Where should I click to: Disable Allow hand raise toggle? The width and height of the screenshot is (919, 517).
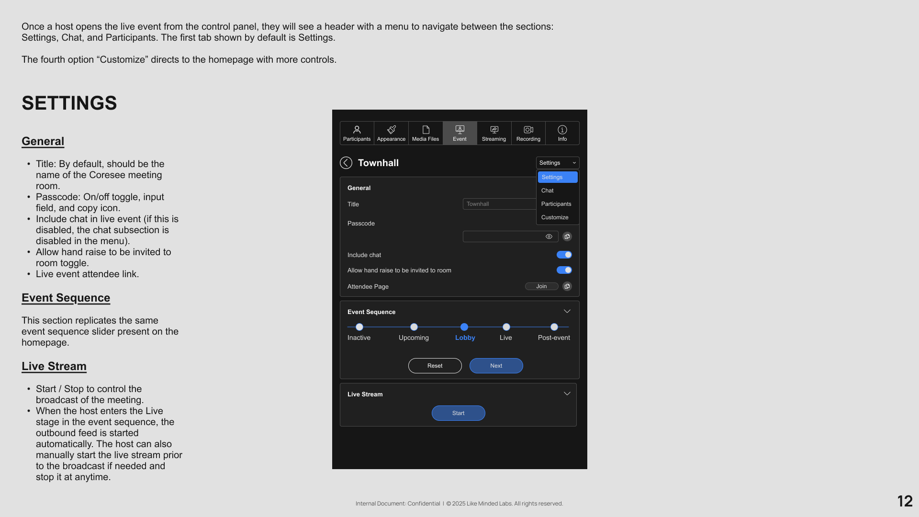pos(564,270)
